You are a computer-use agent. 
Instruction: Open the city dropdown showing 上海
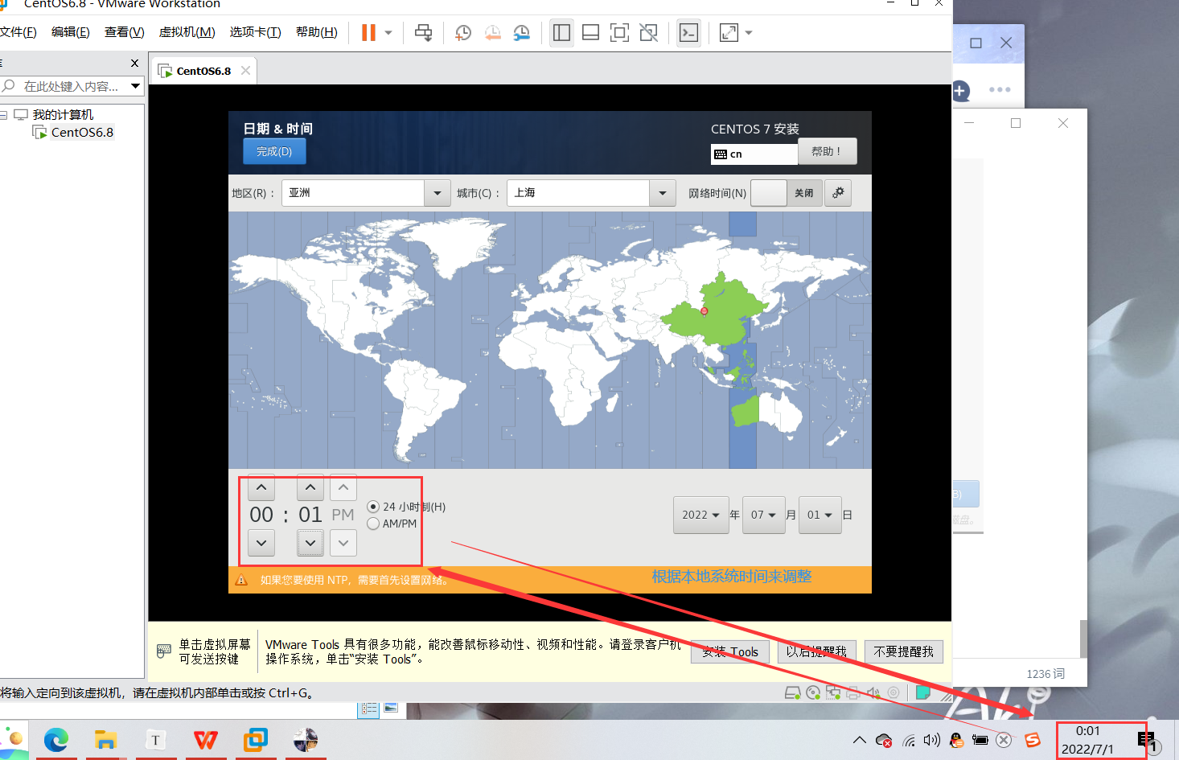(x=591, y=193)
